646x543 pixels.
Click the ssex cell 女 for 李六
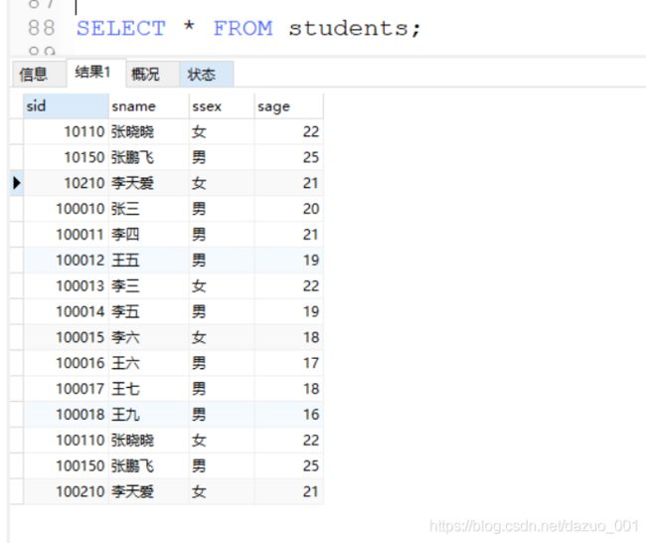[222, 337]
